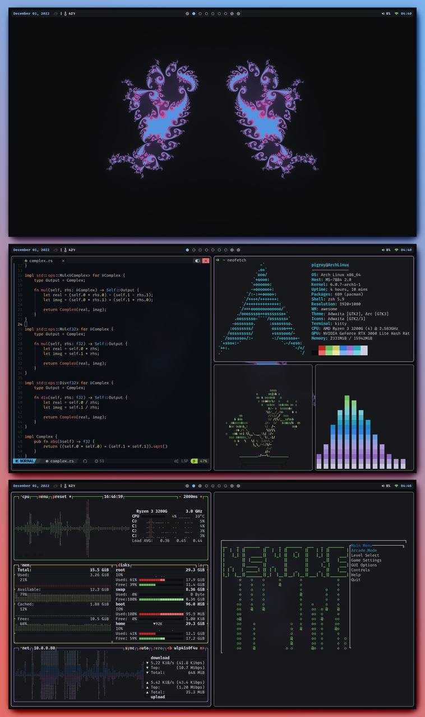
Task: Cycle the preset option in the btop header
Action: (x=61, y=496)
